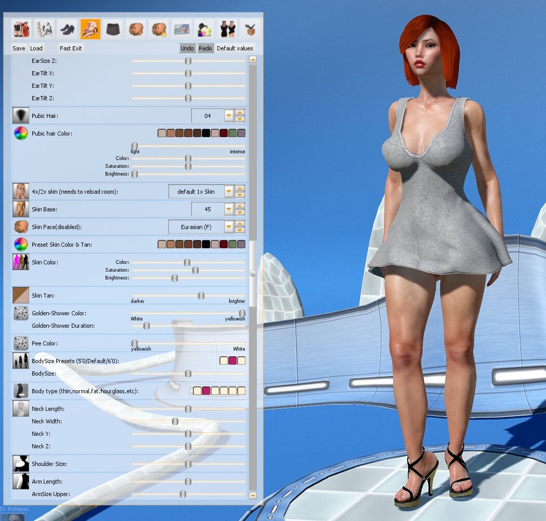Click the Arm Length icon

(x=21, y=482)
